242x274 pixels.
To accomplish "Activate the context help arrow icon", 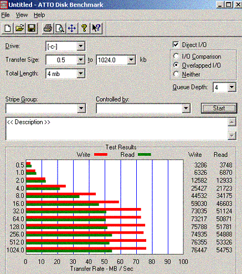I will point(96,28).
